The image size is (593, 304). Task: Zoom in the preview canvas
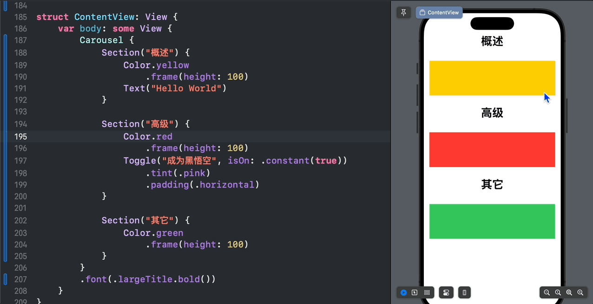[580, 292]
